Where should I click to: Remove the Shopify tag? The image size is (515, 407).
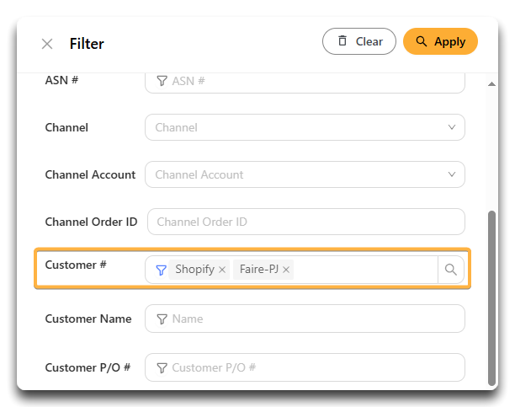[222, 270]
